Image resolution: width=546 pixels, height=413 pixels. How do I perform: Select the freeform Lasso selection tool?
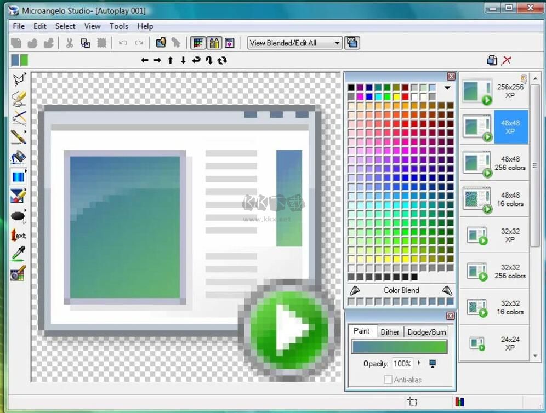click(x=18, y=79)
